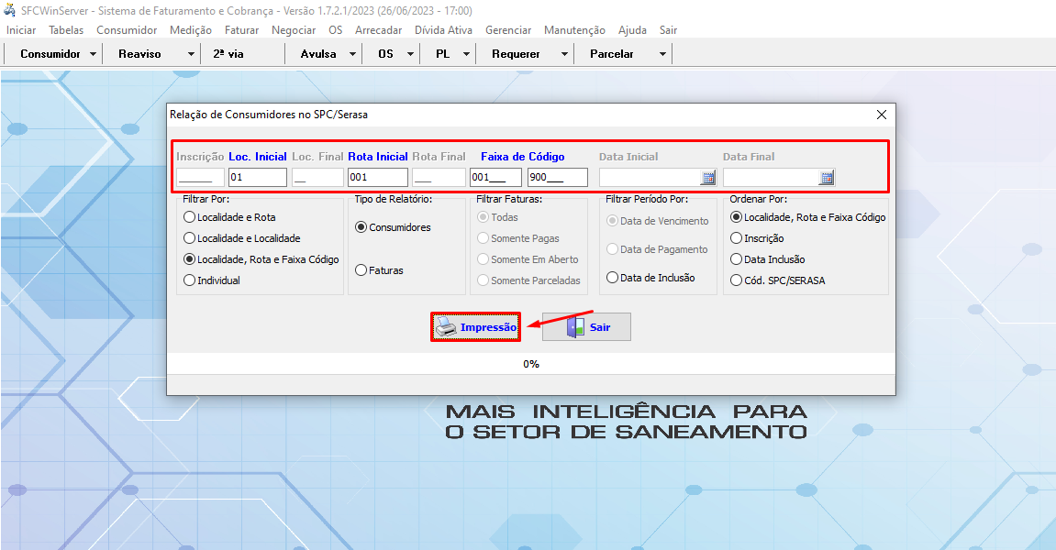Screen dimensions: 1056x550
Task: Open the Dívida Ativa menu
Action: coord(443,30)
